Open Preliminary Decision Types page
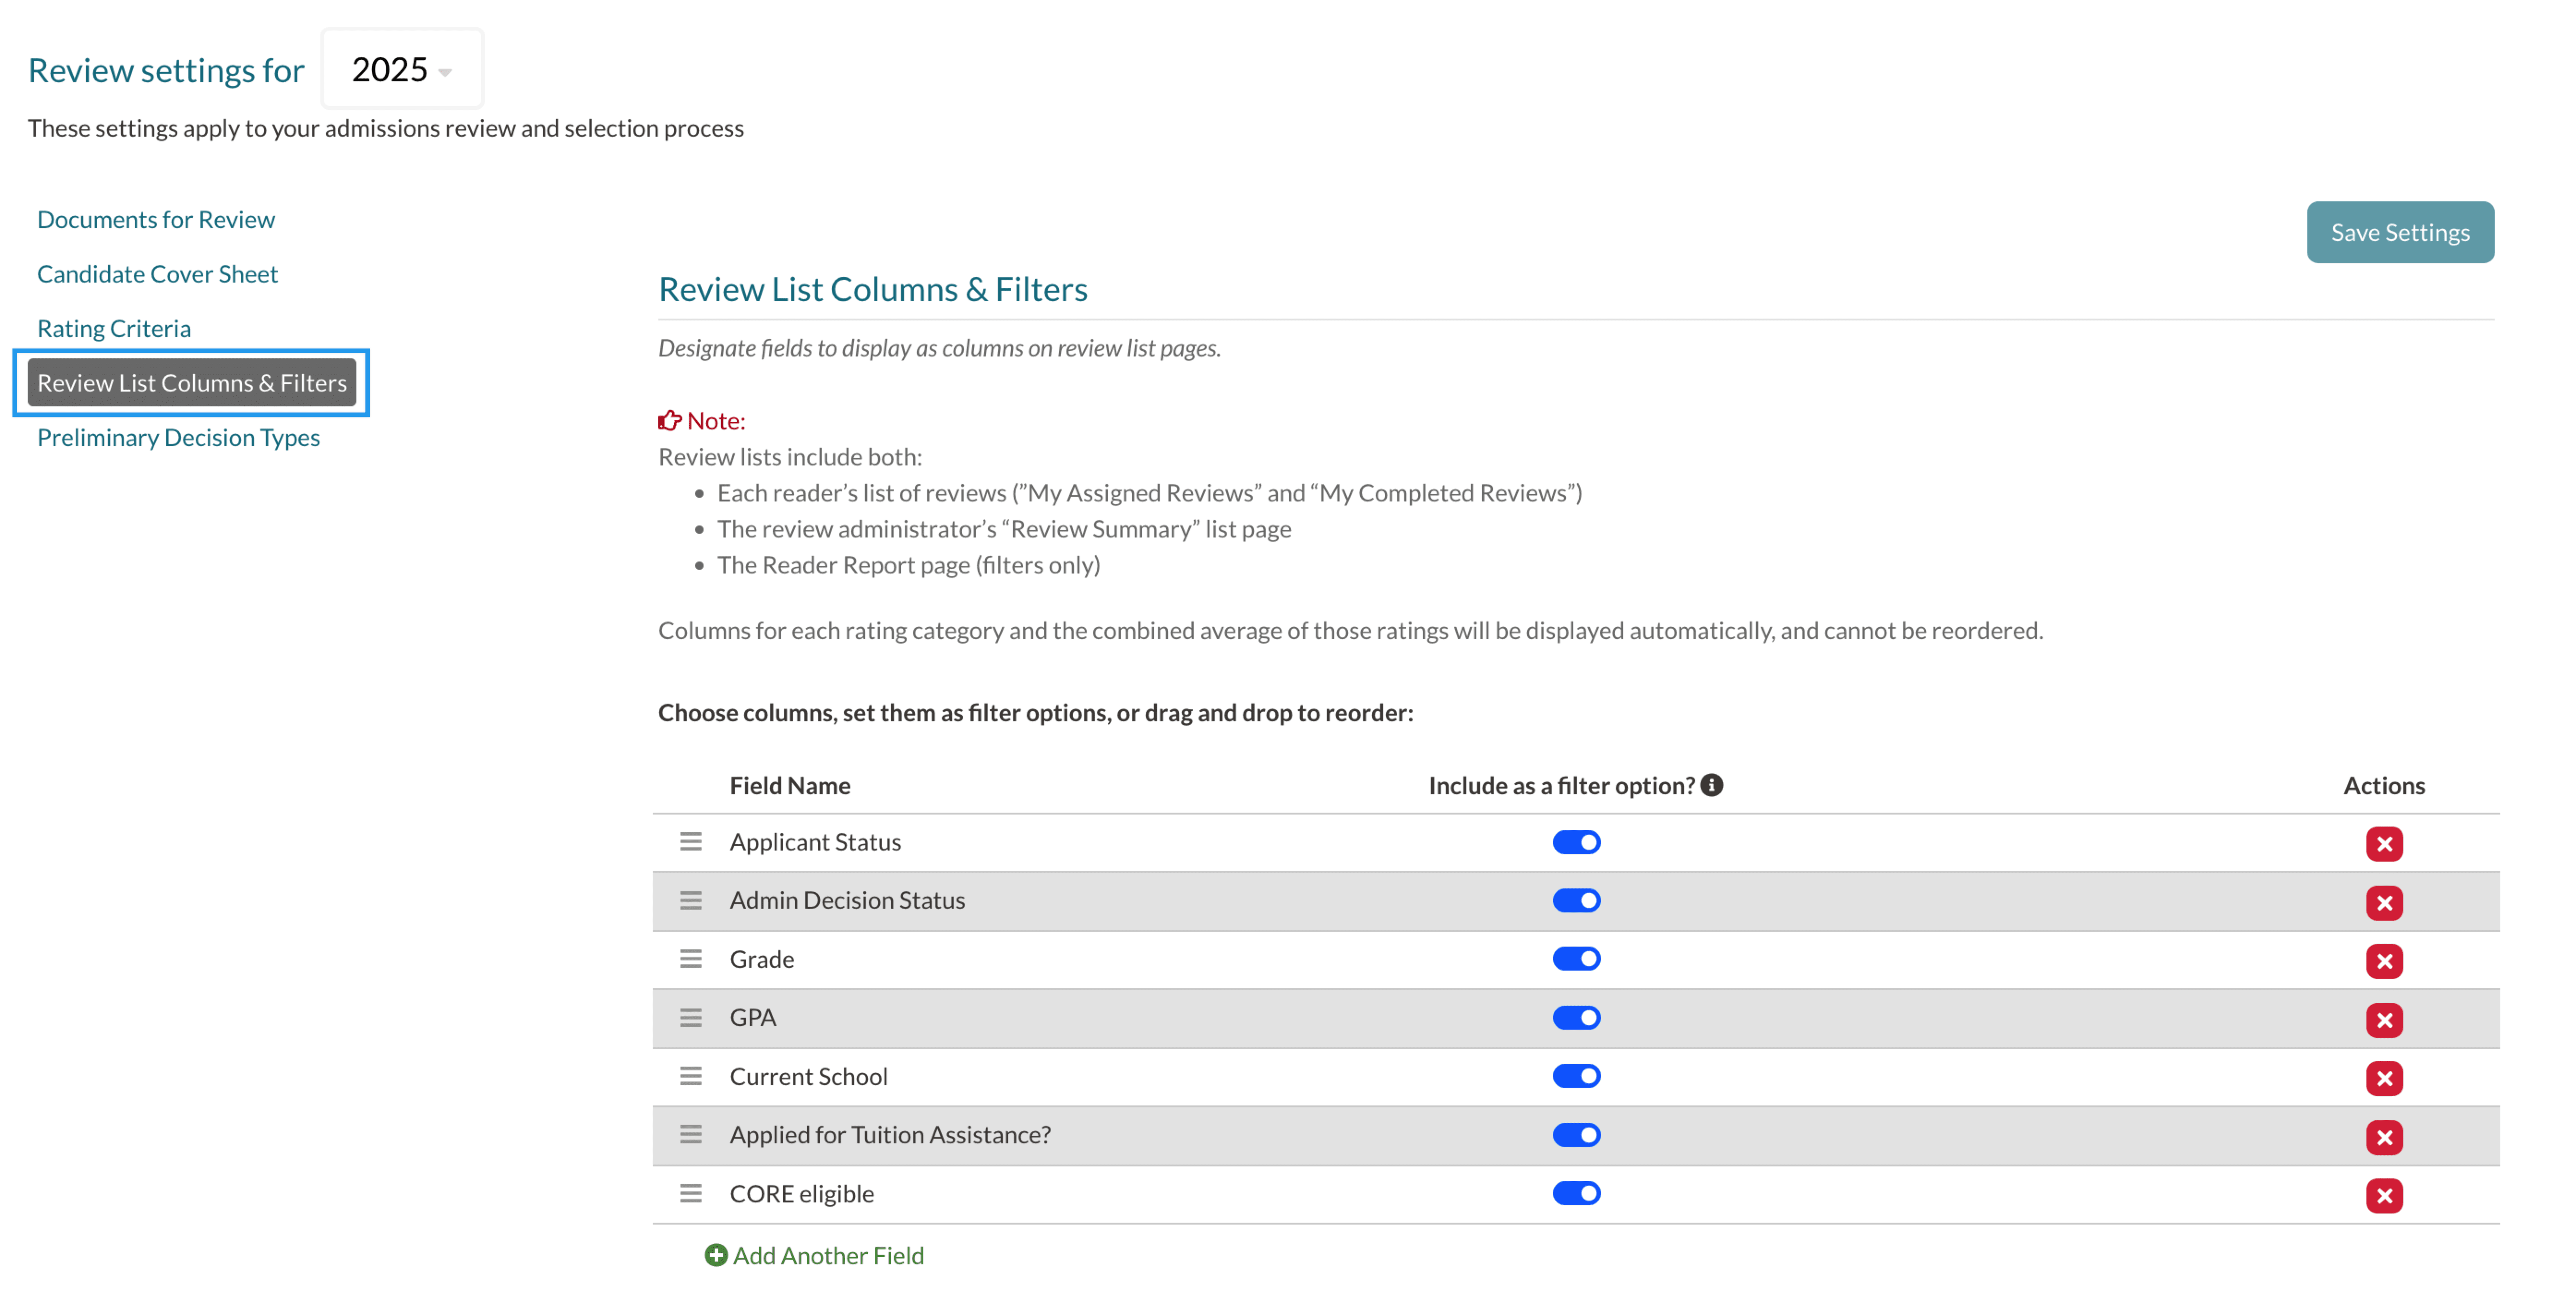The width and height of the screenshot is (2576, 1304). coord(178,437)
